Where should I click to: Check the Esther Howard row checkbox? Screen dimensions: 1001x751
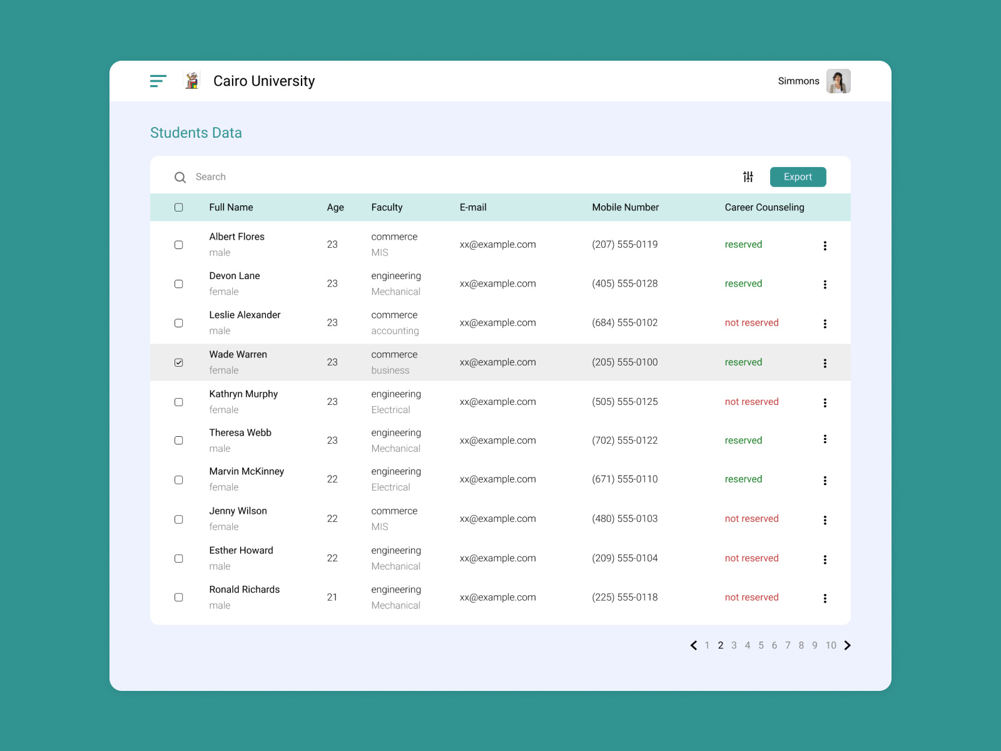[179, 558]
